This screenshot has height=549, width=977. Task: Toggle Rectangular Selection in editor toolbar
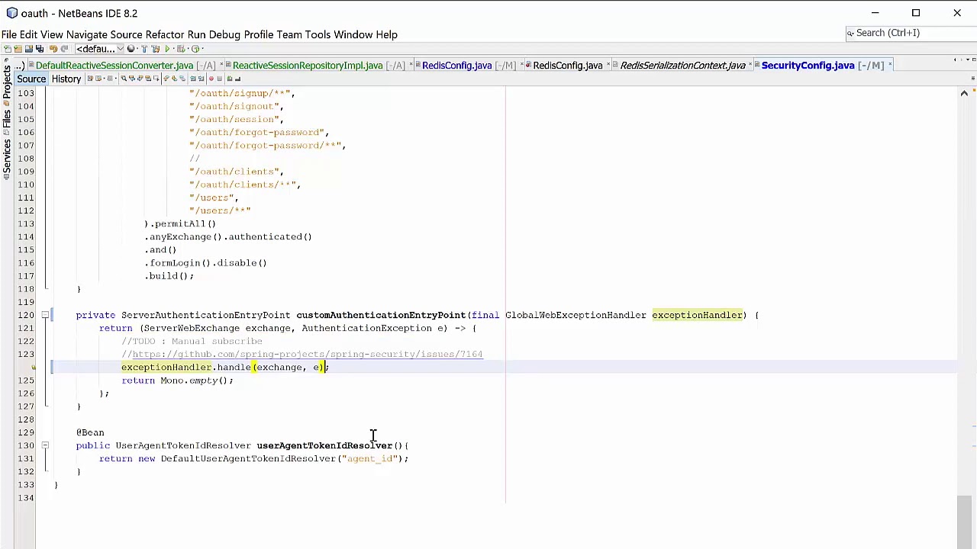pos(156,79)
